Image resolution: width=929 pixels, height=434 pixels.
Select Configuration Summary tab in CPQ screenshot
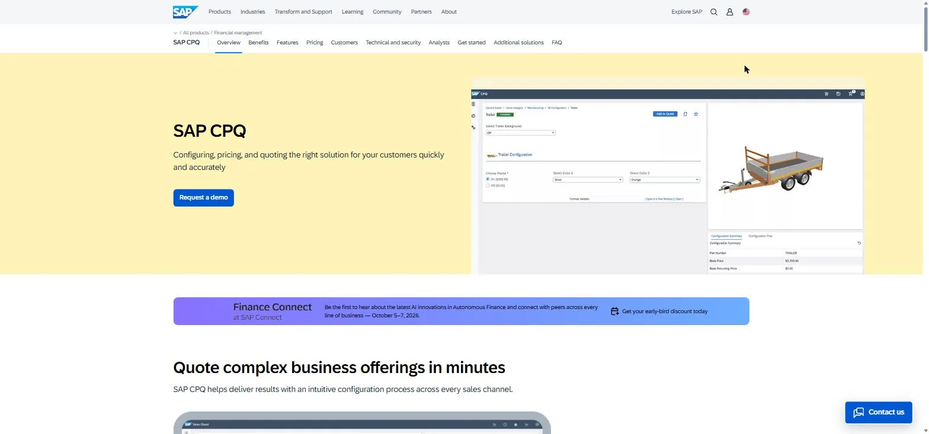coord(726,236)
